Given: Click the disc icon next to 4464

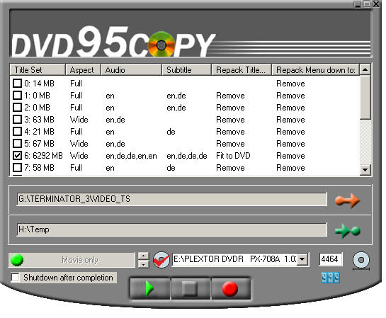Looking at the screenshot, I should [x=361, y=260].
